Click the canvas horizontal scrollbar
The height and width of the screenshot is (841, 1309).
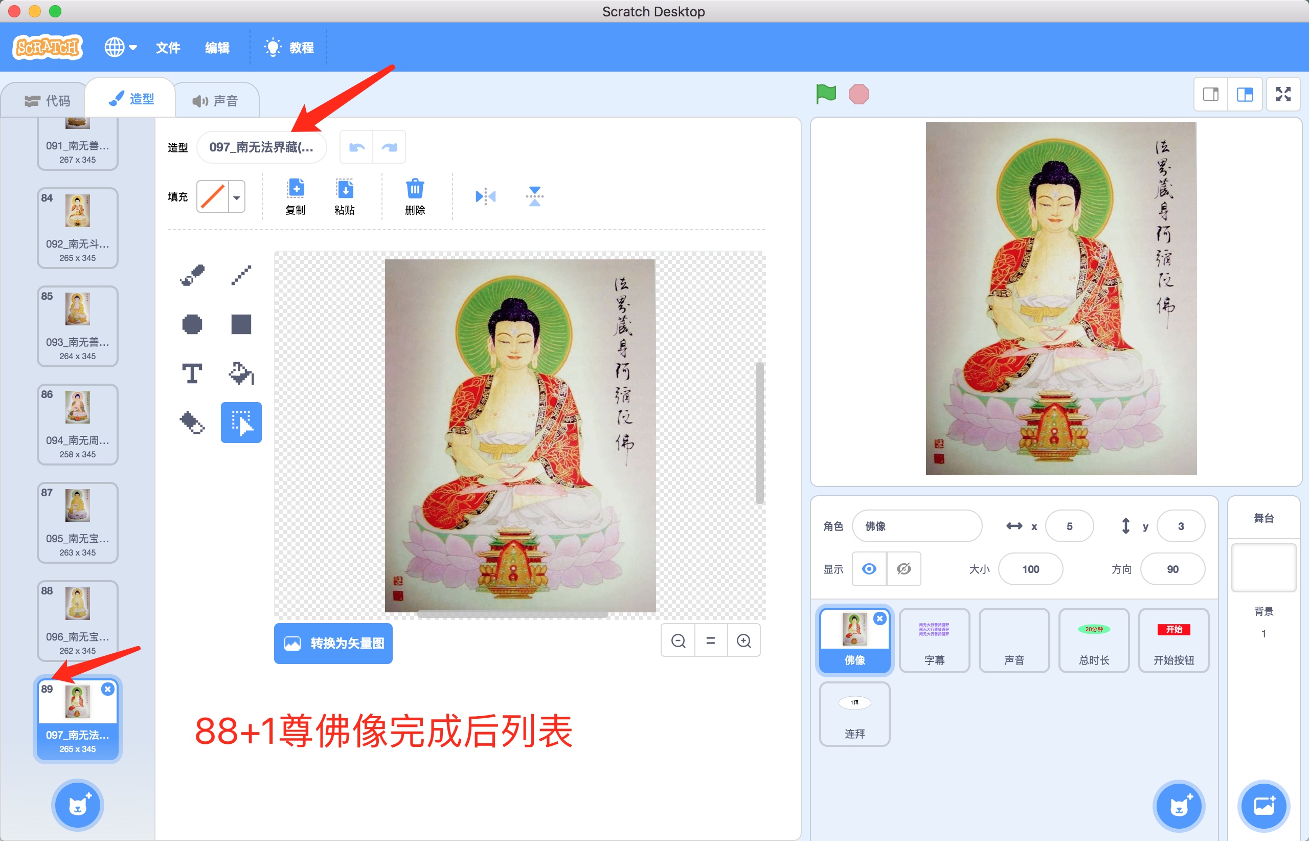512,614
